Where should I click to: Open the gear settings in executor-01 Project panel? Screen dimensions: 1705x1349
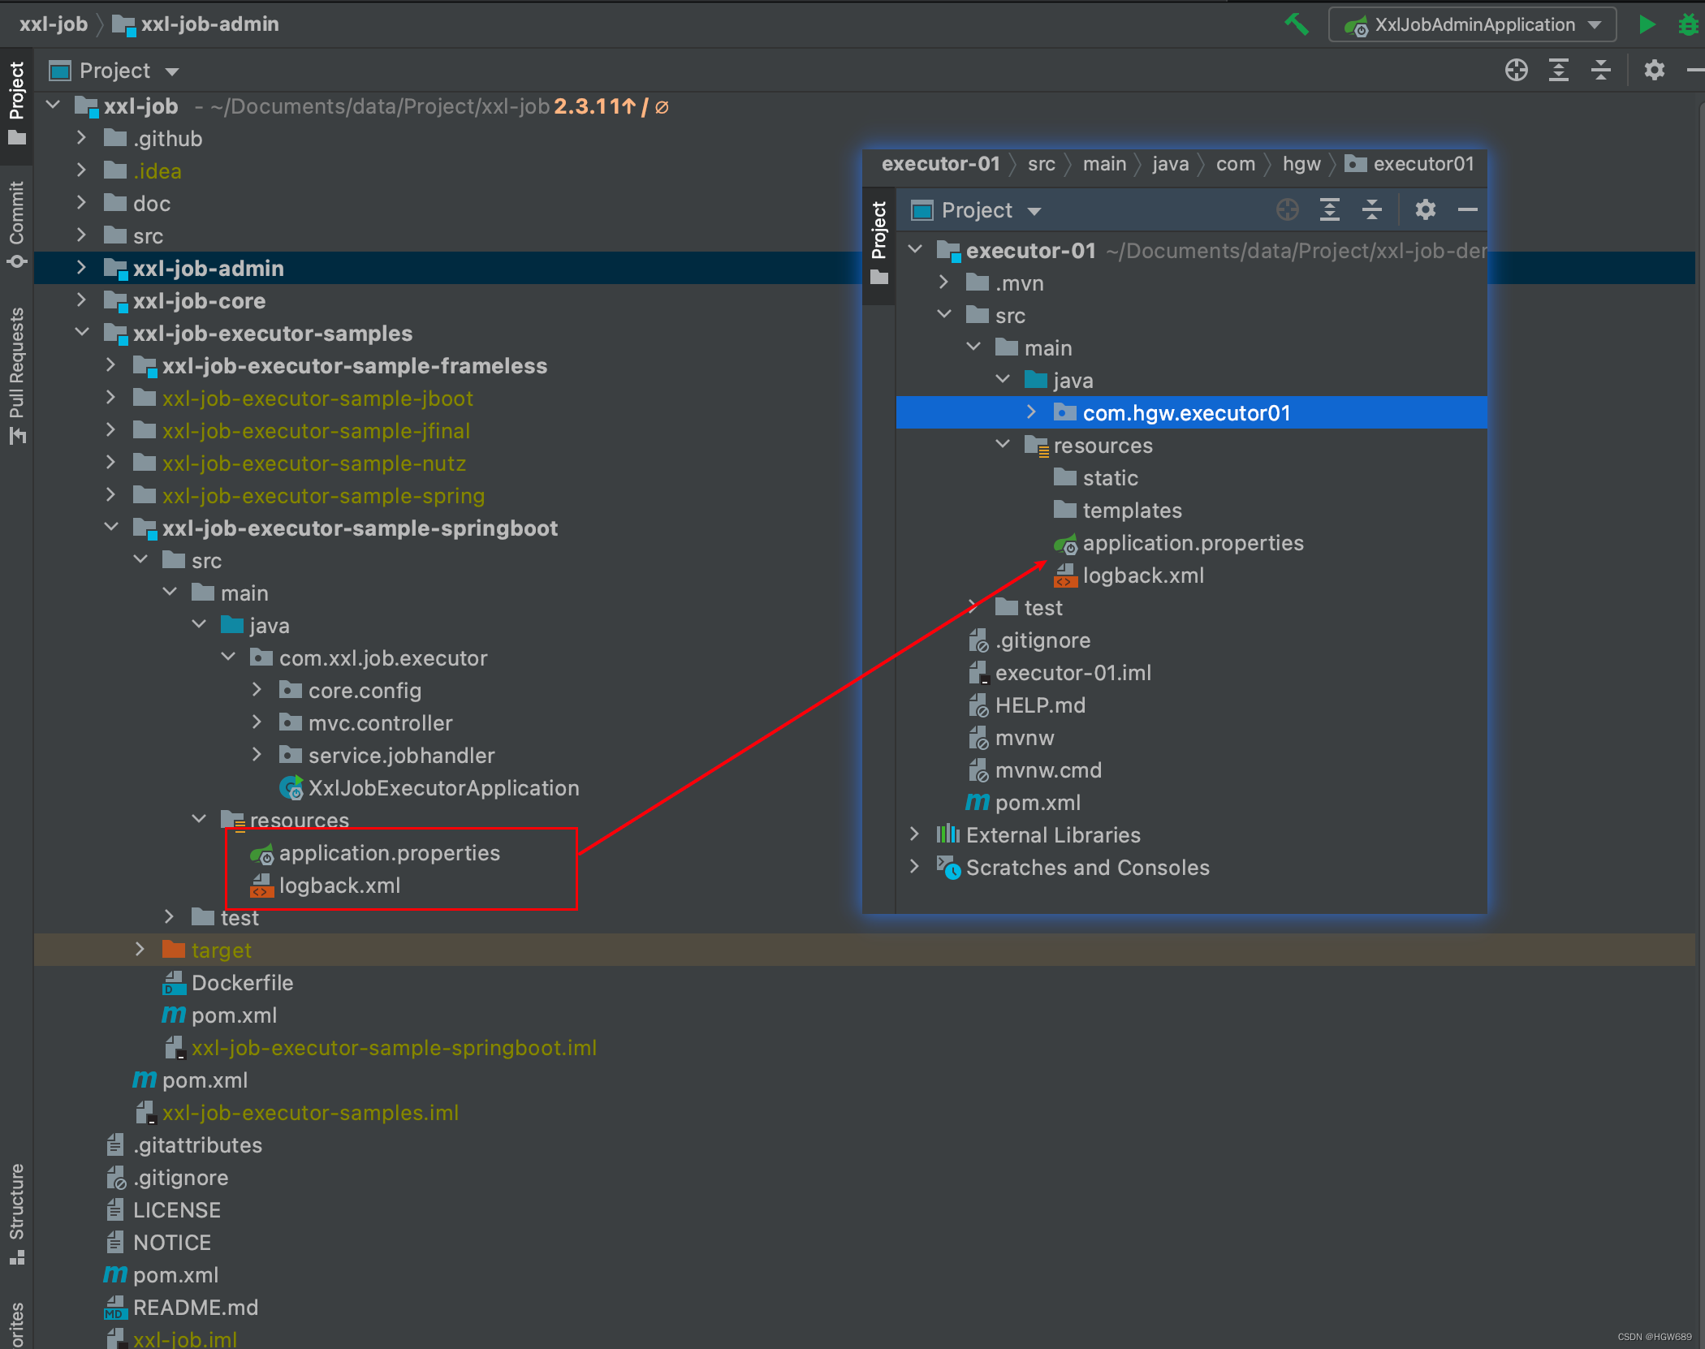point(1425,210)
